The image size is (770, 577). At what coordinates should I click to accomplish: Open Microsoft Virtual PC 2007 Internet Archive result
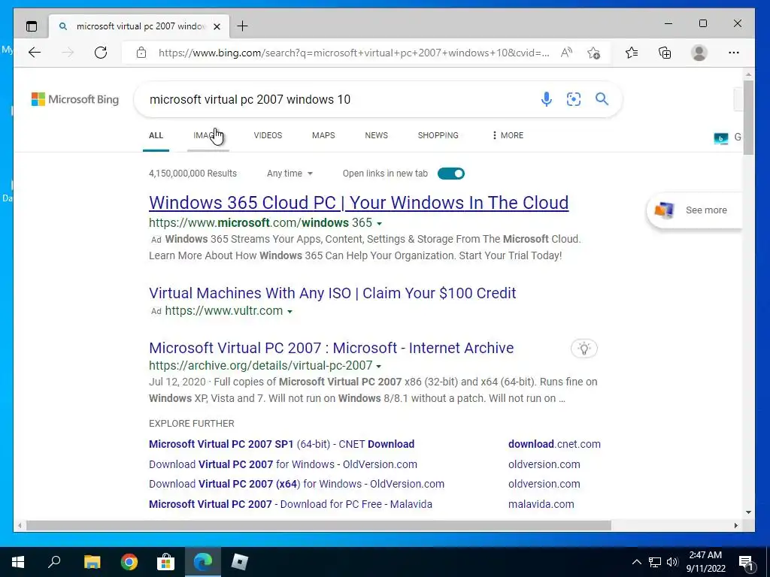(x=331, y=348)
